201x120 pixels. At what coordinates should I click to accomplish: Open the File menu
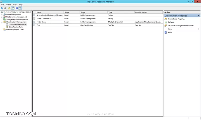point(3,5)
